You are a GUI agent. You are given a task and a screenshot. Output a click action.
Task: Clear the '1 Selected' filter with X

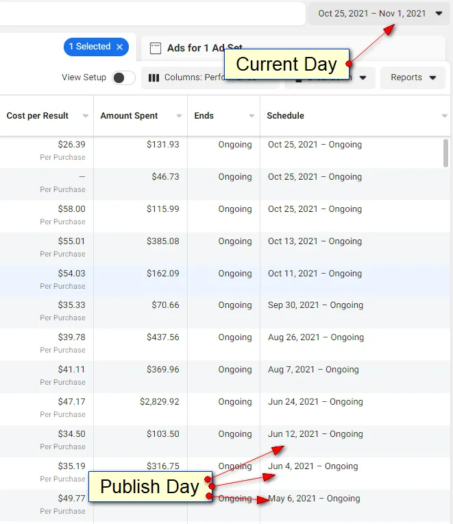coord(120,47)
